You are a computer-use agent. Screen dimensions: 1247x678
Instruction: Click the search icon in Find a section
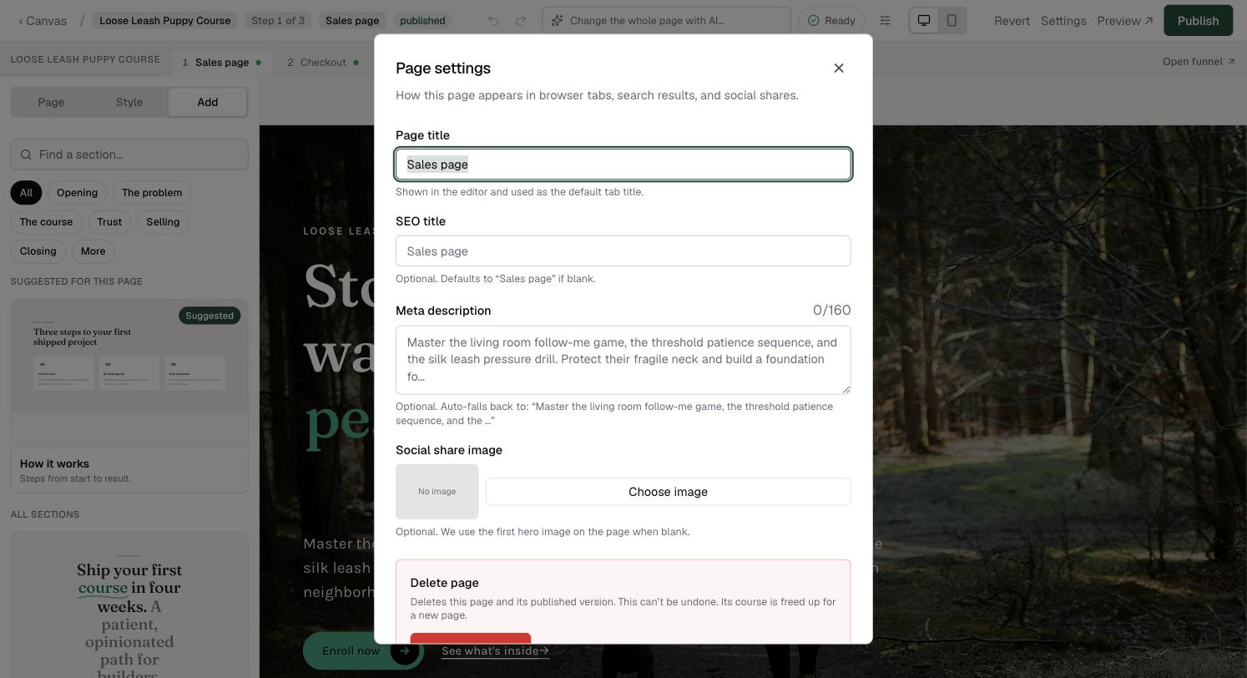pos(26,154)
